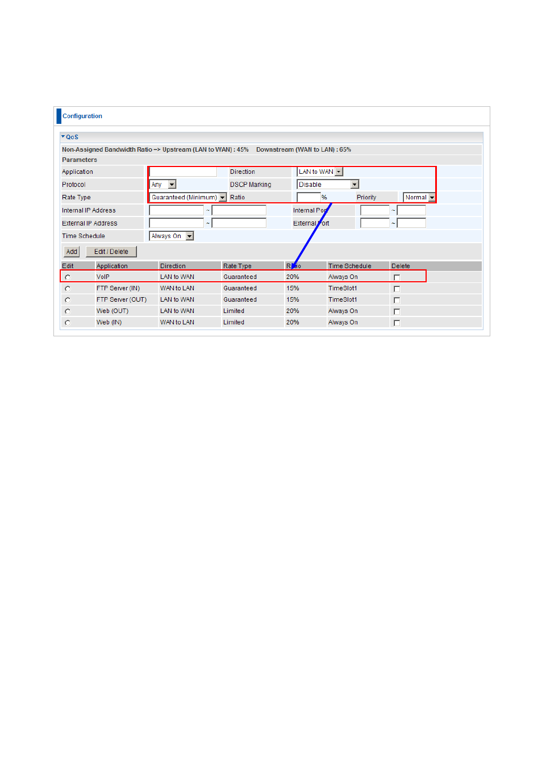This screenshot has height=767, width=542.
Task: Click the Configuration heading
Action: pos(82,116)
